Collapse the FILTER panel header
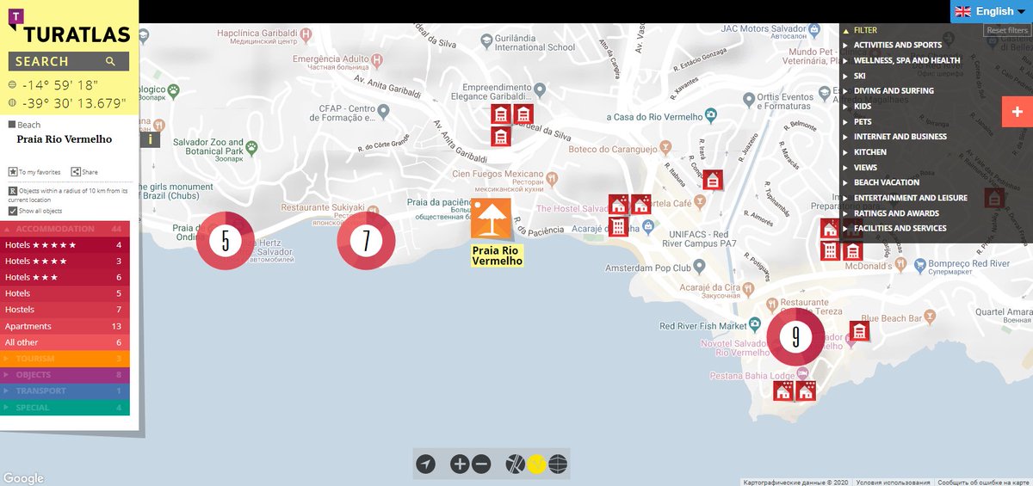1033x486 pixels. pos(864,30)
